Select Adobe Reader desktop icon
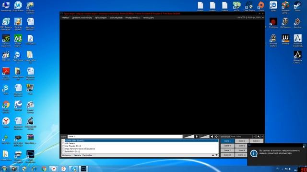307x172 pixels. (x=6, y=74)
